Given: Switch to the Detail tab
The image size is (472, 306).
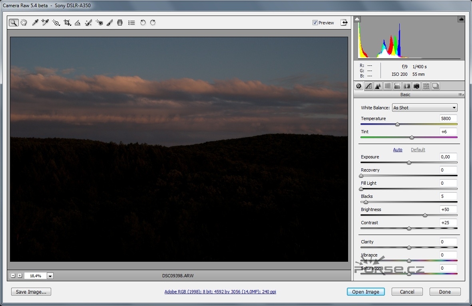Looking at the screenshot, I should pyautogui.click(x=378, y=86).
